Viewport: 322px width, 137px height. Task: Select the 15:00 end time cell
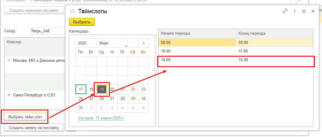click(x=274, y=60)
